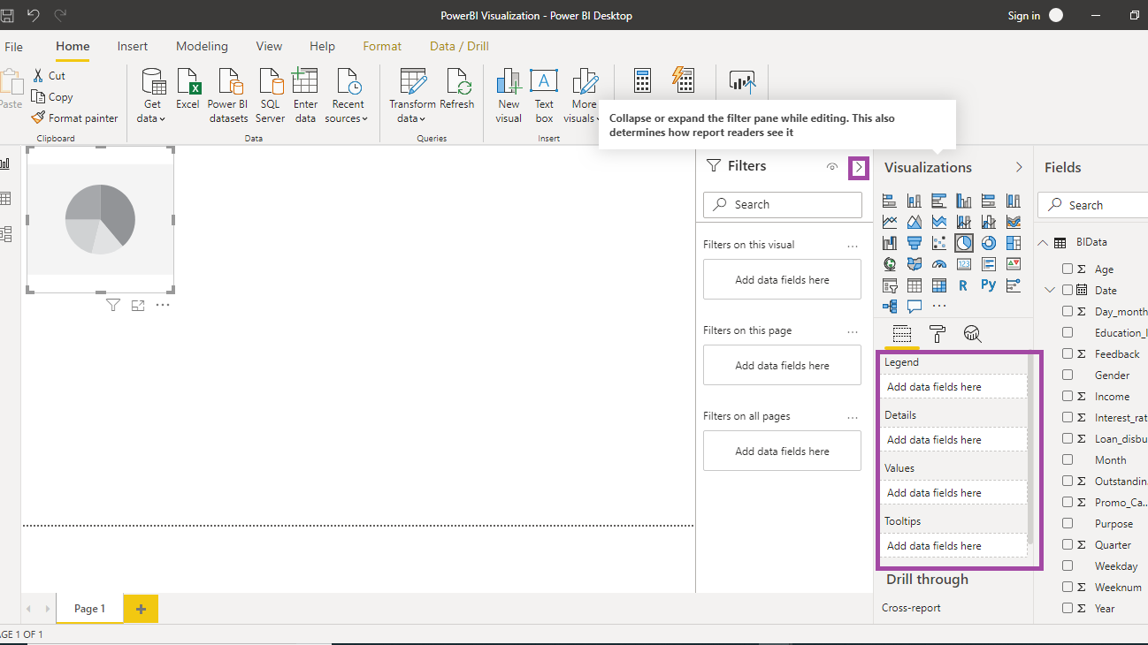
Task: Enable the Purpose field checkbox
Action: [x=1068, y=523]
